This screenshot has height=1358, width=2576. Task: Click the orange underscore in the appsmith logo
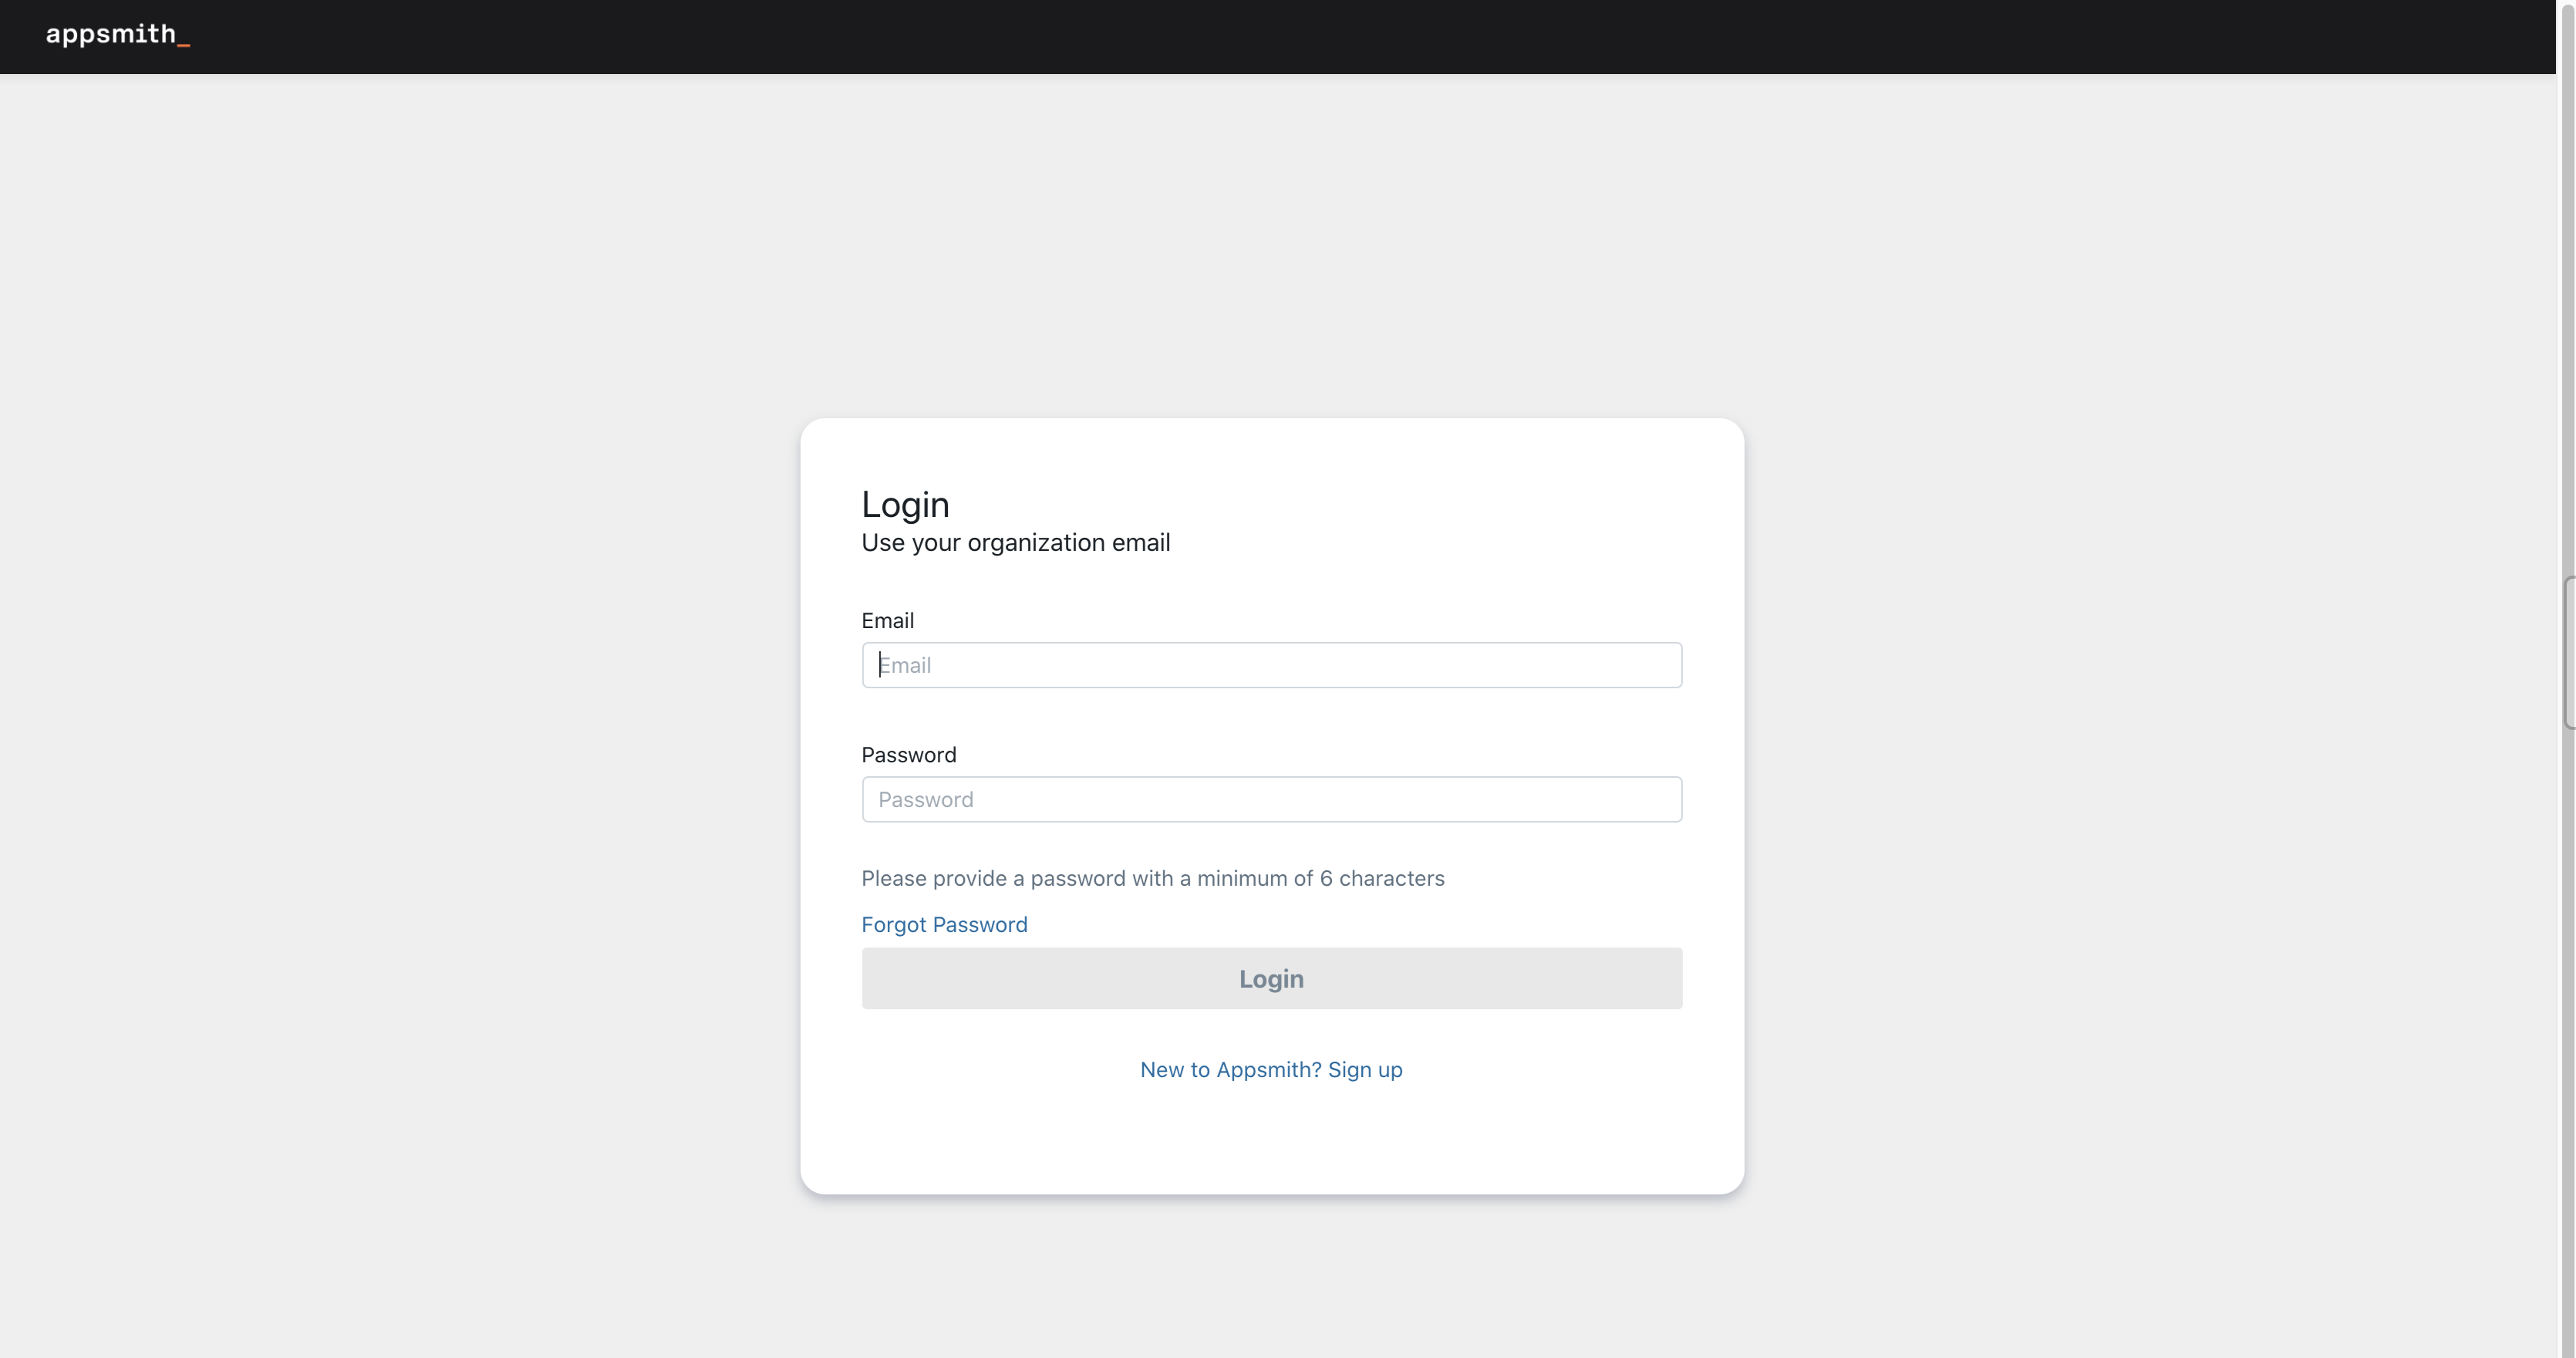[x=184, y=43]
